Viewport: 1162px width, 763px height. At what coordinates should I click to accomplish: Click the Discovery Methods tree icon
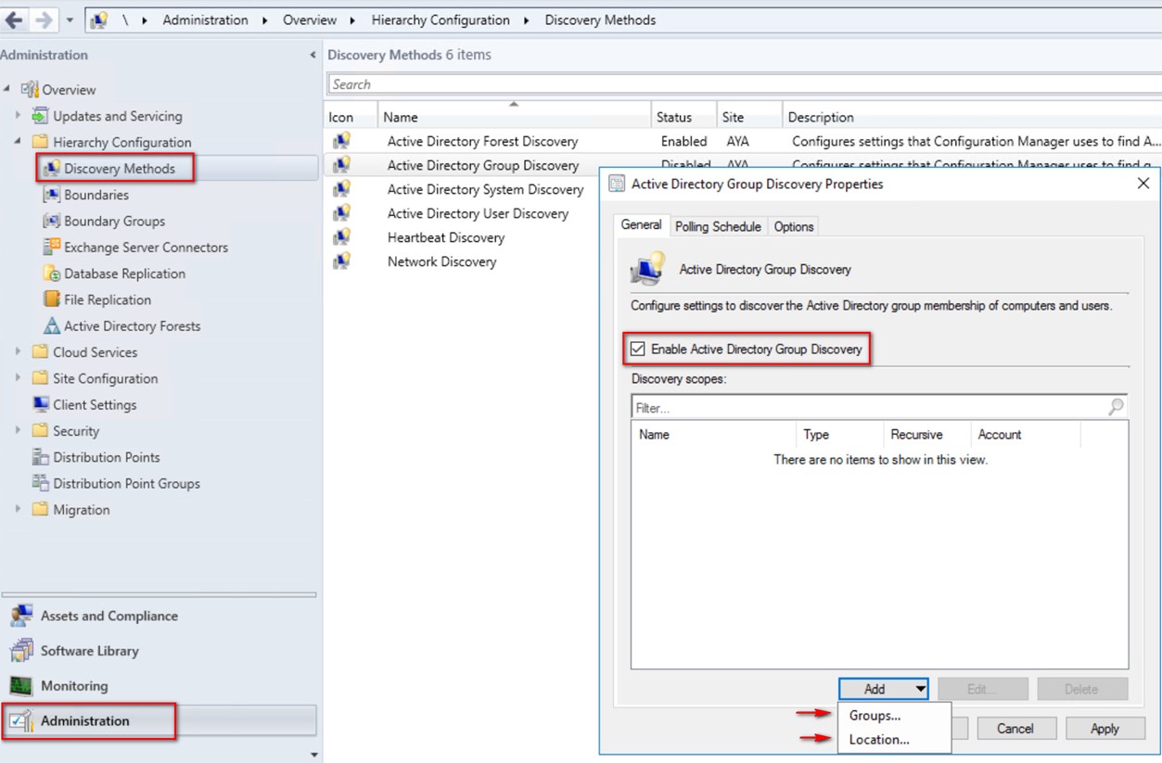click(51, 169)
